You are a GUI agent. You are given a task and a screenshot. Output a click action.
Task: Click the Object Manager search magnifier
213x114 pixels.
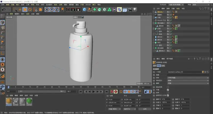[200, 9]
